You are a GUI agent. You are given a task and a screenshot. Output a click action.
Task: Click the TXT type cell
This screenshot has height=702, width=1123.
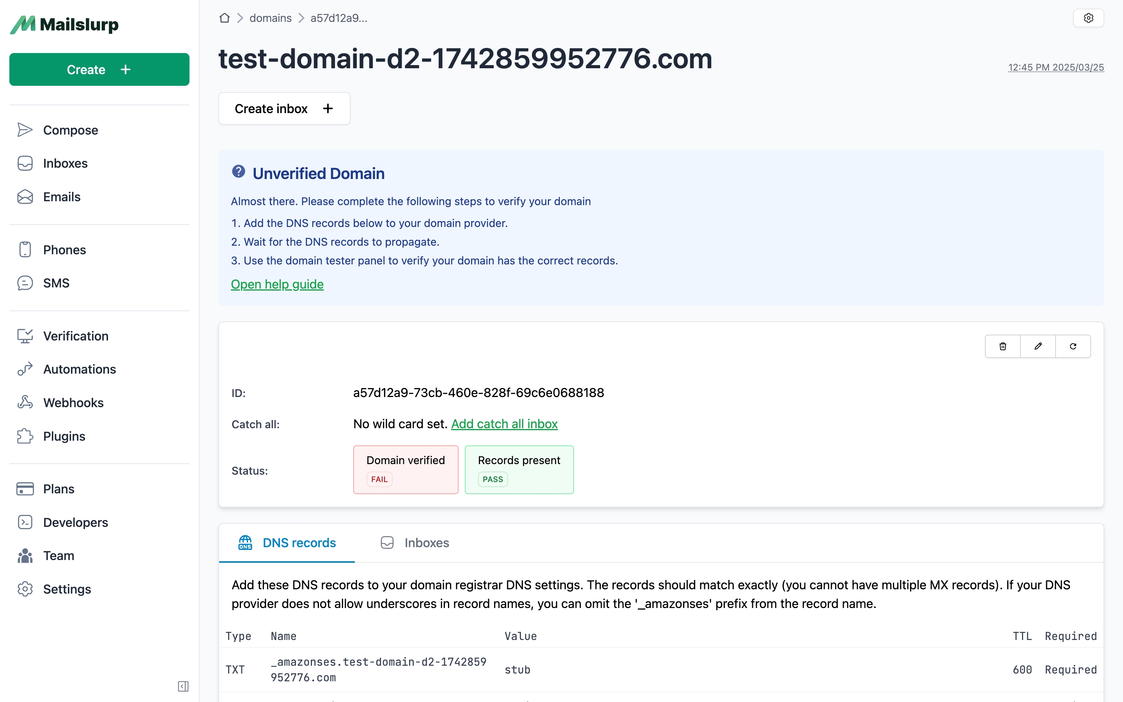(x=235, y=670)
